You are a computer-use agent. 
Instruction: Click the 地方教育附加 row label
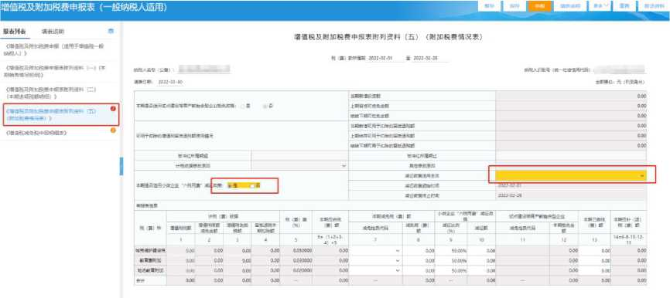[150, 270]
